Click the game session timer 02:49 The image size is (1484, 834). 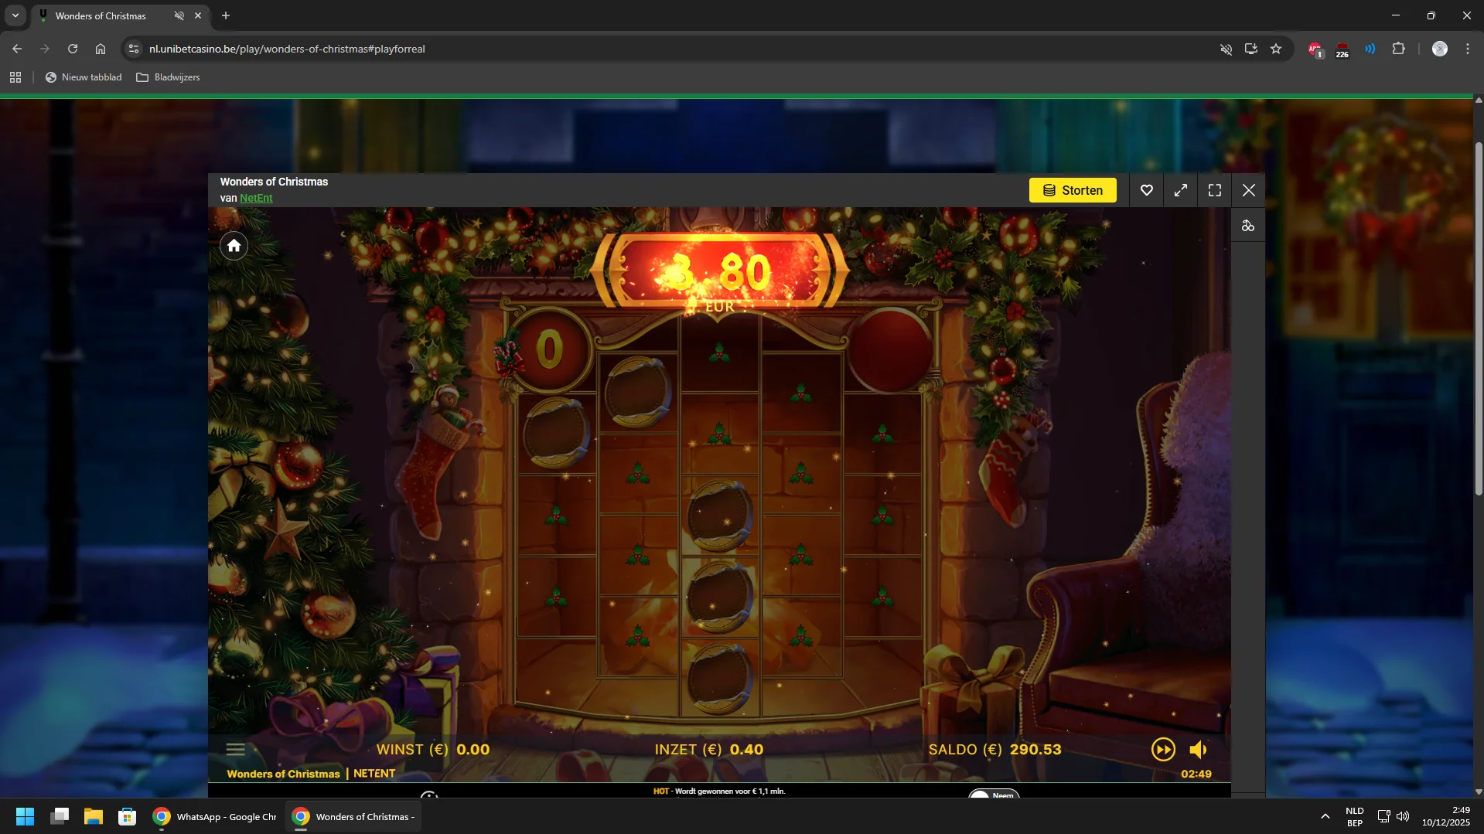(x=1196, y=774)
